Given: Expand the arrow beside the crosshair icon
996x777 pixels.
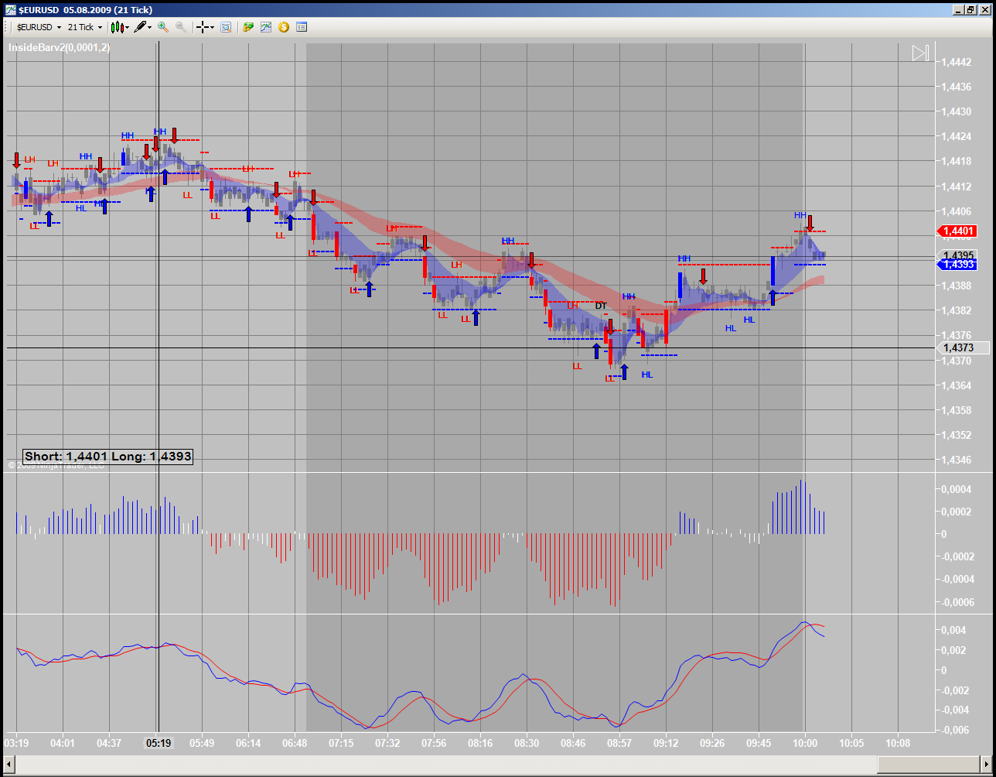Looking at the screenshot, I should pyautogui.click(x=213, y=27).
